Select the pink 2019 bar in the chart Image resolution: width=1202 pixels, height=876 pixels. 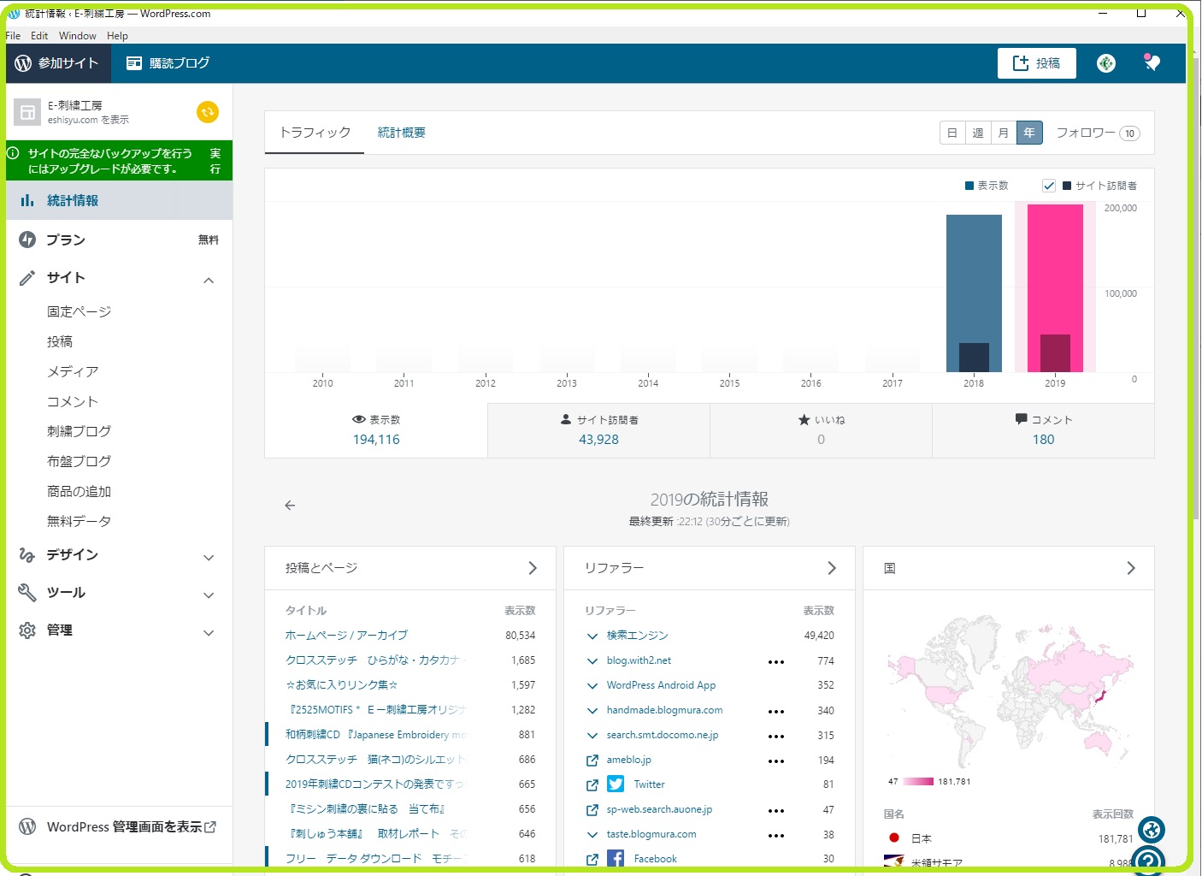coord(1055,288)
